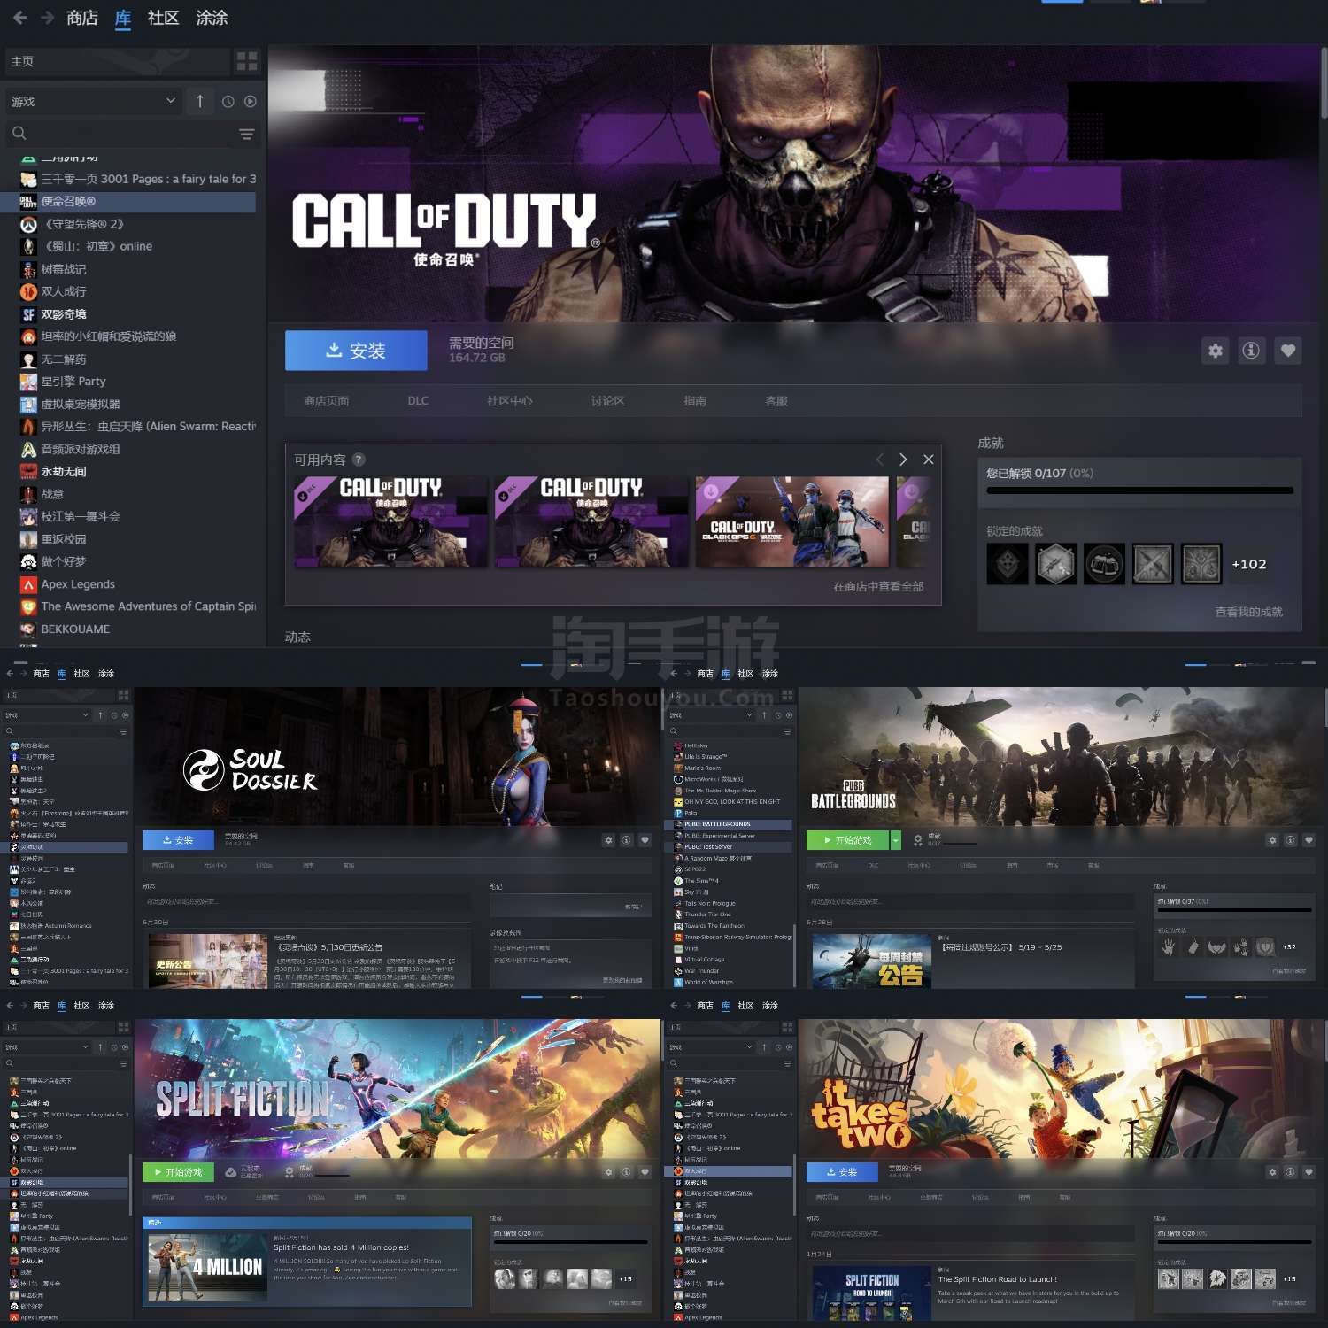This screenshot has height=1328, width=1328.
Task: Click 安装 button in Soul Dossier window
Action: coord(178,839)
